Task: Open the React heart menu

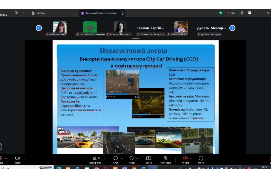Action: click(x=132, y=160)
